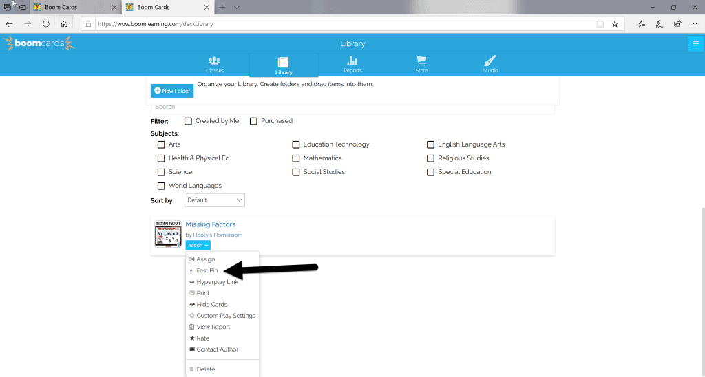Check English Language Arts subject

[x=431, y=144]
